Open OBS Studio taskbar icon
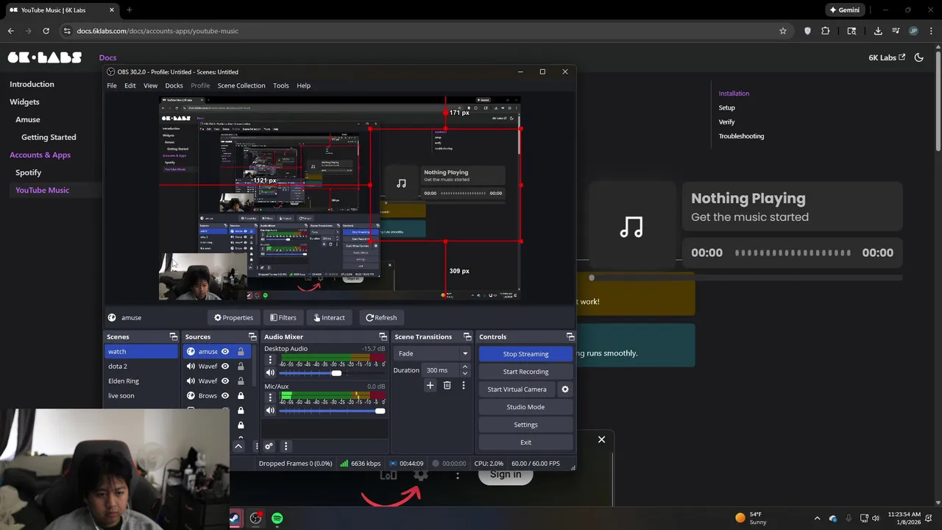The image size is (942, 530). click(255, 518)
